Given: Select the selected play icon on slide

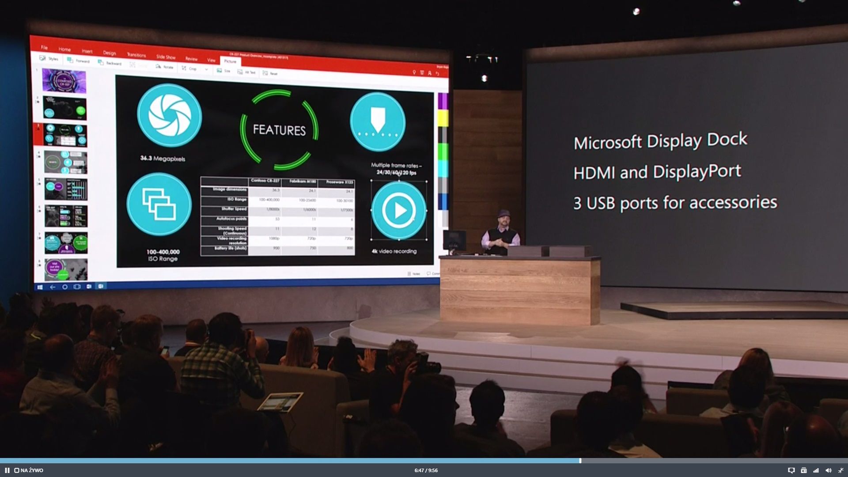Looking at the screenshot, I should click(x=399, y=210).
